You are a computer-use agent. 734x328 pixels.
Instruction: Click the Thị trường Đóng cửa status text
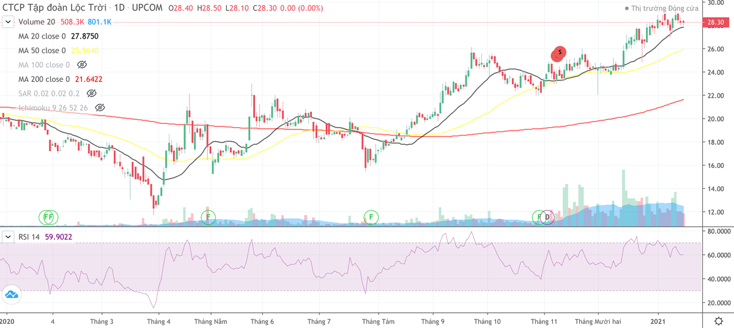[665, 9]
